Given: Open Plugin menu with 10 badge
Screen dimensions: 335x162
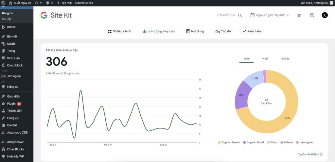Looking at the screenshot, I should click(11, 104).
